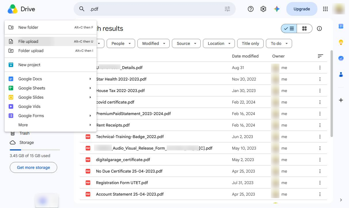This screenshot has width=349, height=208.
Task: Click the .pdf search input field
Action: 155,9
